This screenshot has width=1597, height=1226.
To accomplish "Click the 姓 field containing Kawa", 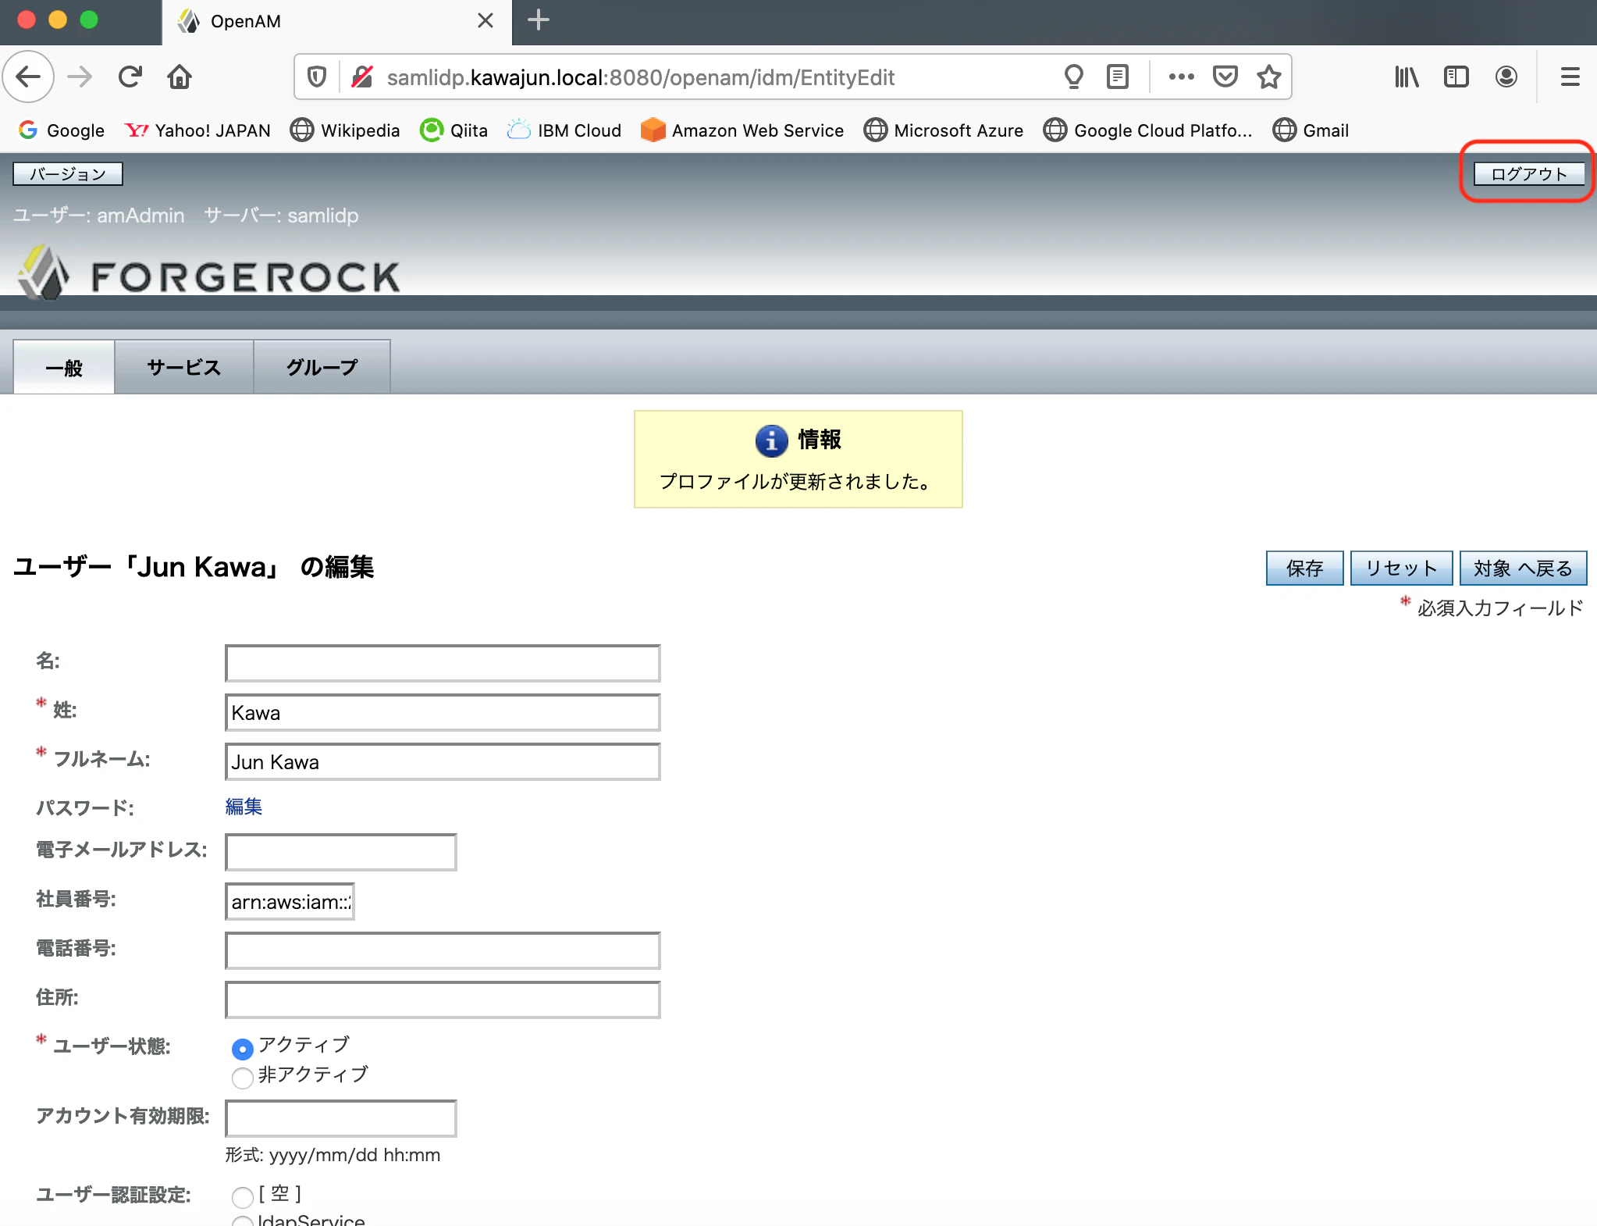I will [443, 712].
